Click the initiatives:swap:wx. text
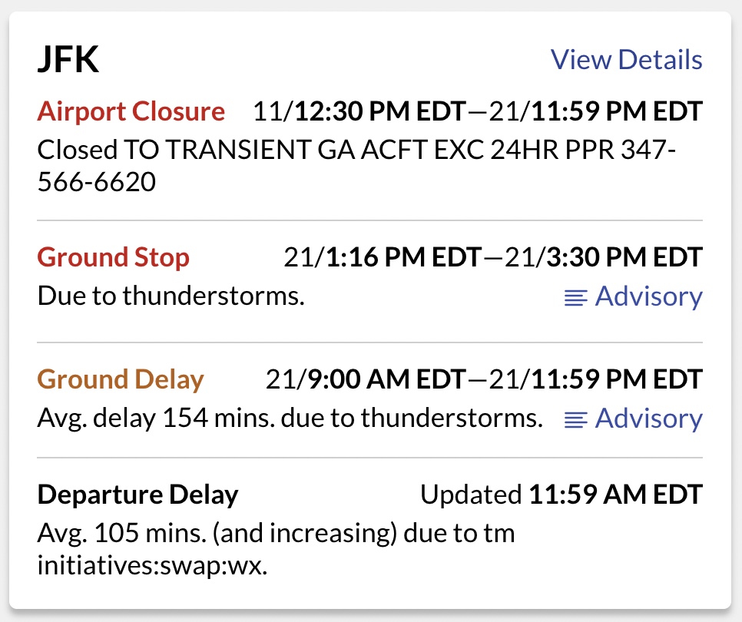Image resolution: width=742 pixels, height=622 pixels. pos(152,566)
